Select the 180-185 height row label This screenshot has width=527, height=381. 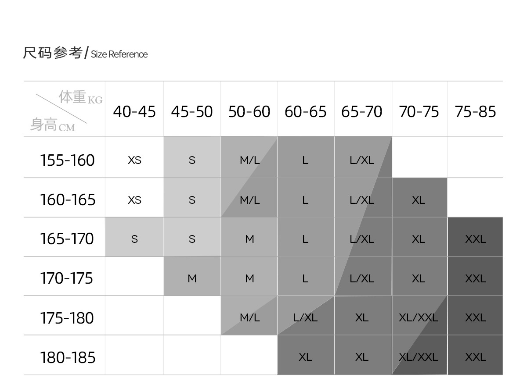pos(67,357)
